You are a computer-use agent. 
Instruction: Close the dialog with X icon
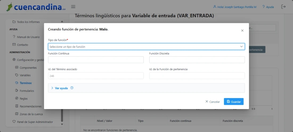[242, 31]
